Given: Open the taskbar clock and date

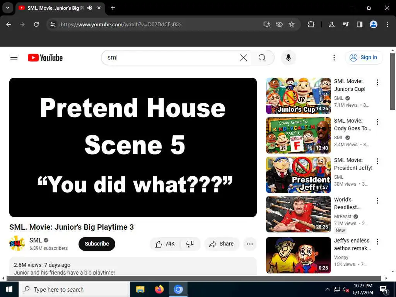Looking at the screenshot, I should click(x=363, y=289).
